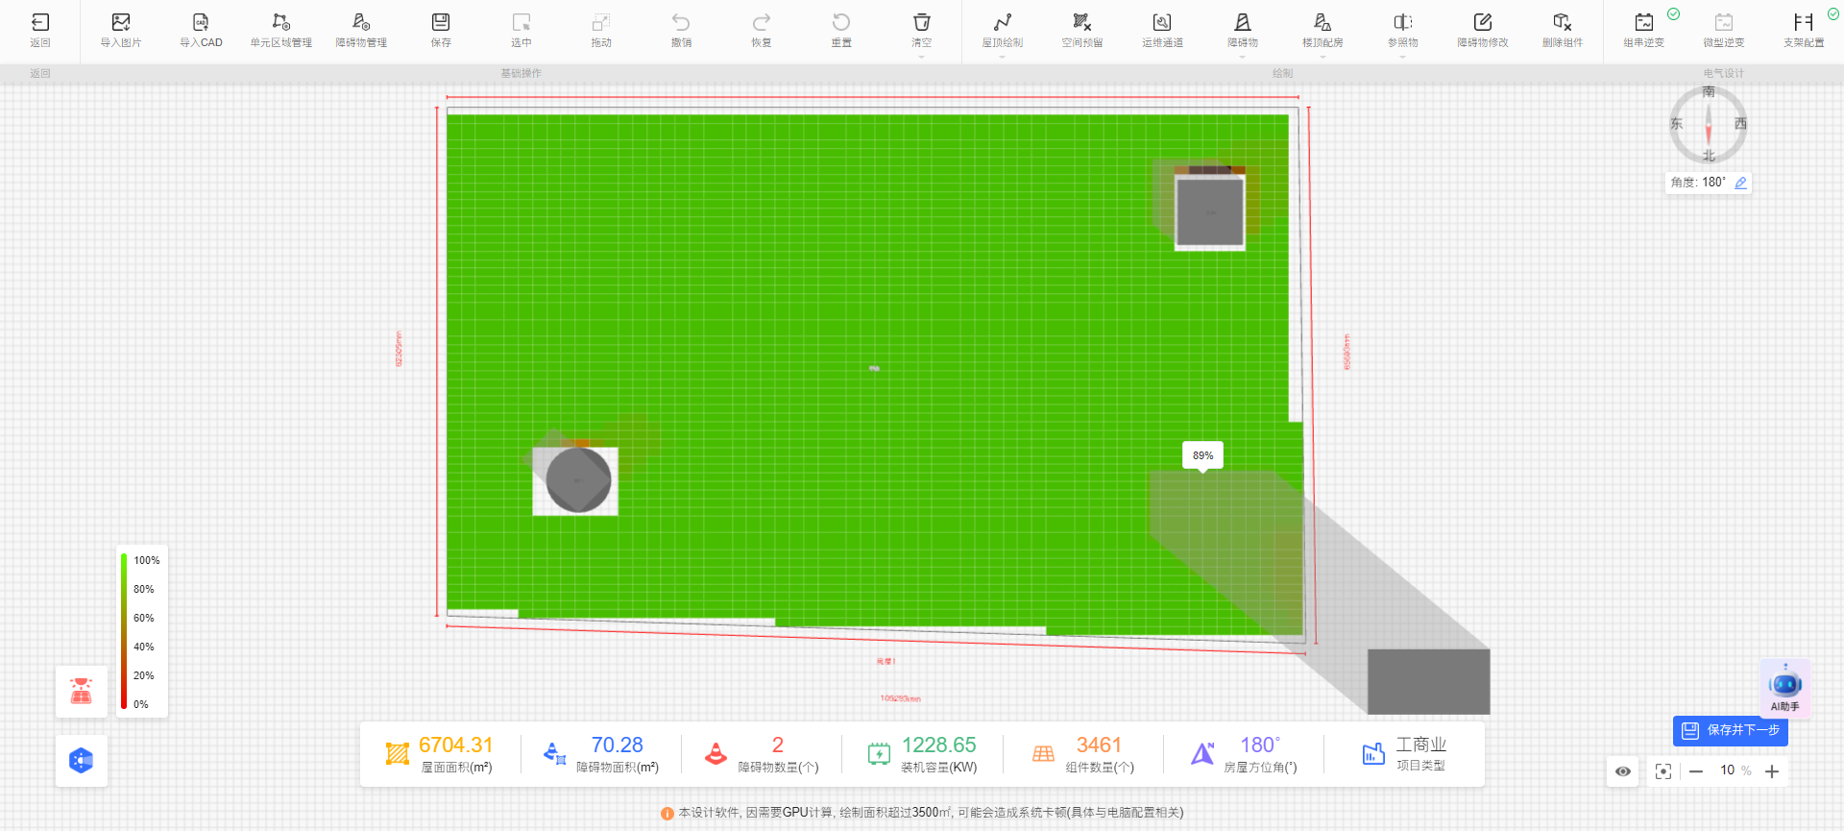Click 保存并下一步 save and next button
1844x831 pixels.
coord(1731,731)
